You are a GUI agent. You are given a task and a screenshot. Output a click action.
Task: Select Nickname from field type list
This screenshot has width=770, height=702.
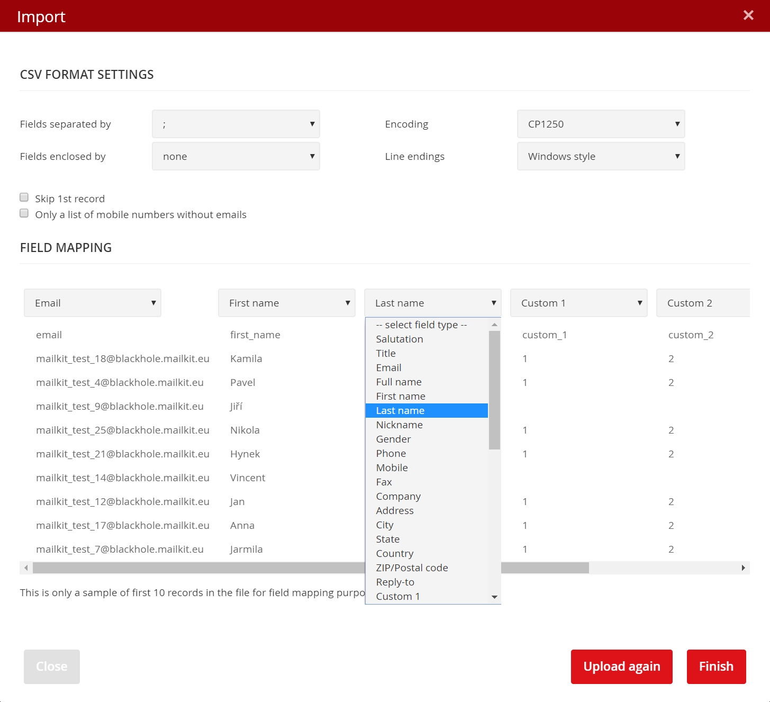click(400, 425)
